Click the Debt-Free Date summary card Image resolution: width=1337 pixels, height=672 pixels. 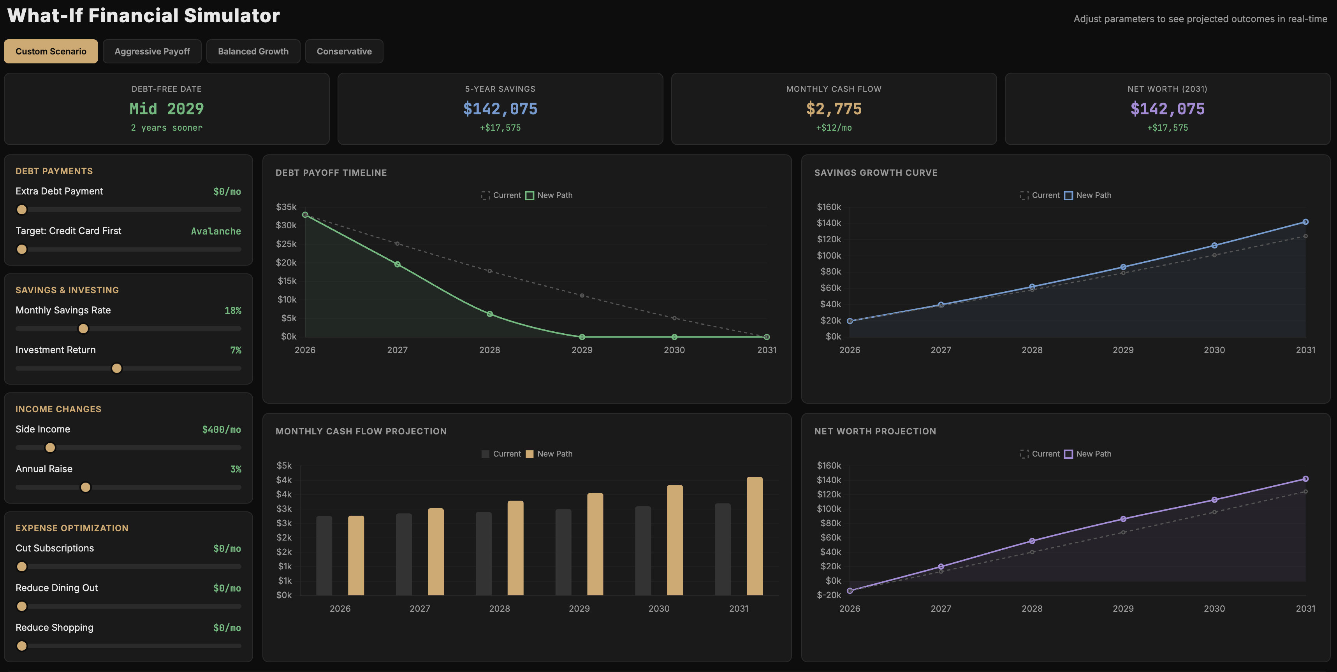click(167, 109)
